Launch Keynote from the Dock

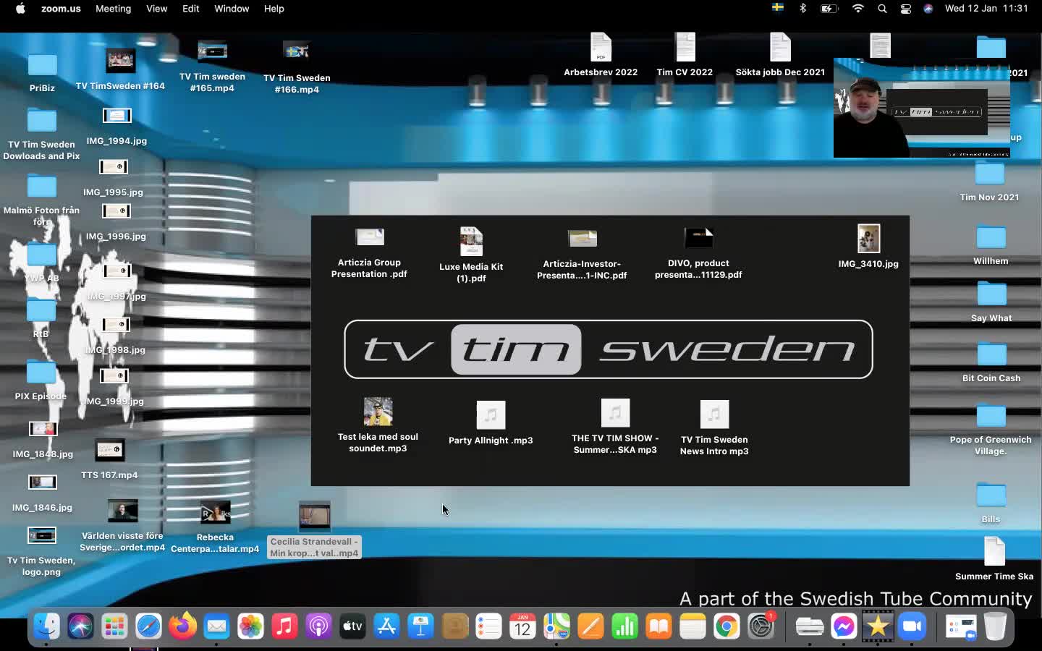[420, 626]
